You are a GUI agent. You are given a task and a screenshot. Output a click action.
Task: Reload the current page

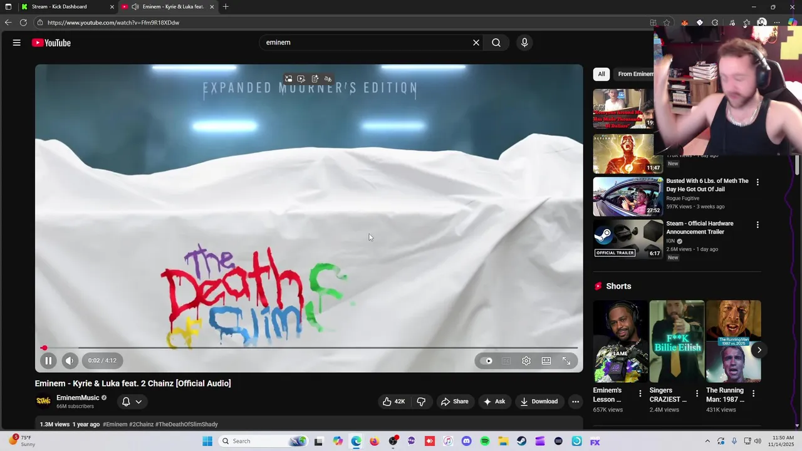pos(23,23)
